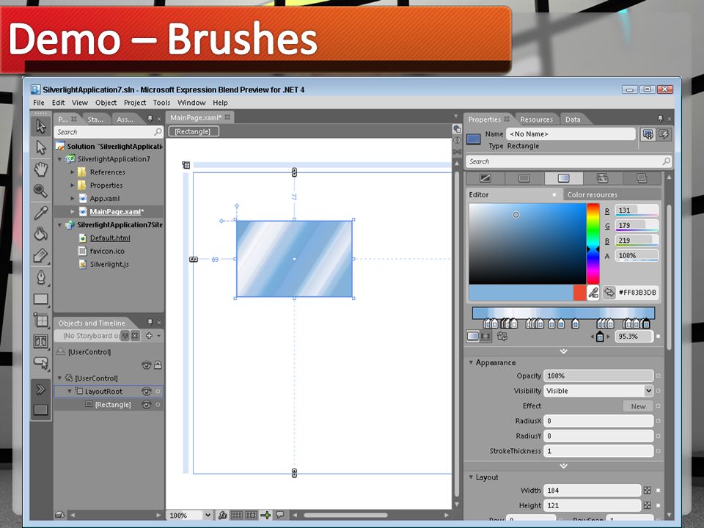Screen dimensions: 704x528
Task: Open the File menu
Action: (39, 103)
